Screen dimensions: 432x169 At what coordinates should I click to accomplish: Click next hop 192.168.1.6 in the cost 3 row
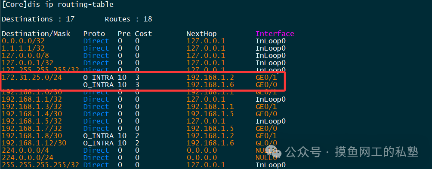coord(210,85)
